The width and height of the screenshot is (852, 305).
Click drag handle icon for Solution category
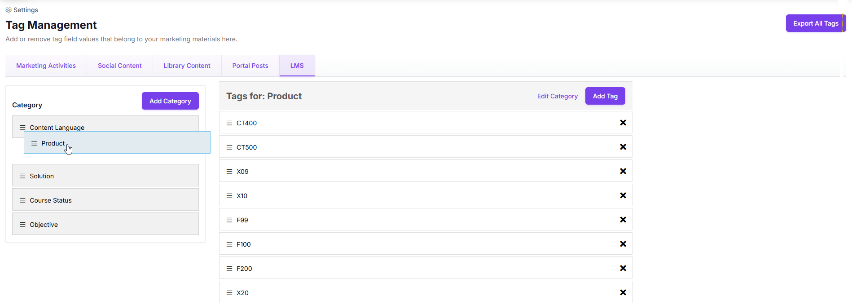tap(22, 176)
